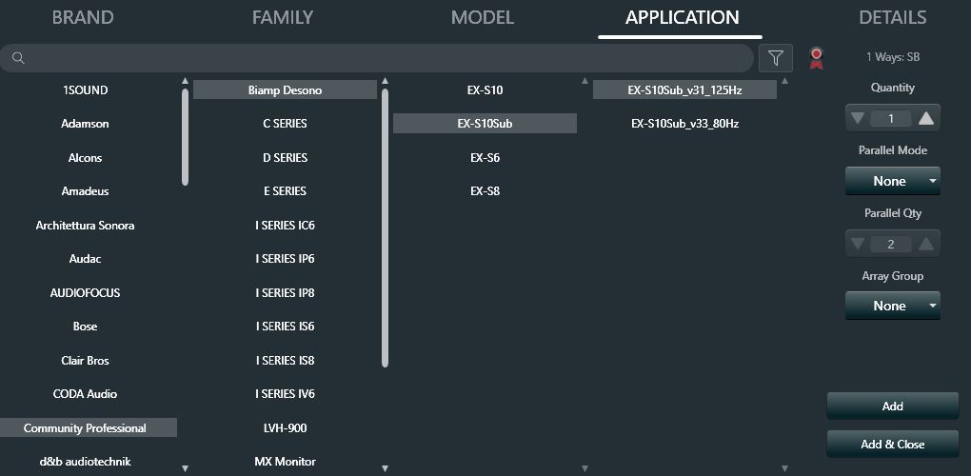Select family I SERIES IC6
971x476 pixels.
point(285,226)
